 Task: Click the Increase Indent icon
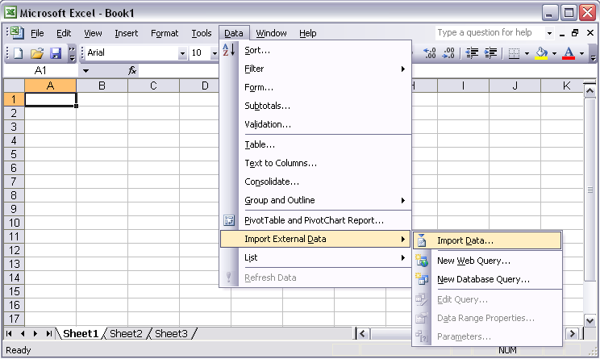coord(490,52)
